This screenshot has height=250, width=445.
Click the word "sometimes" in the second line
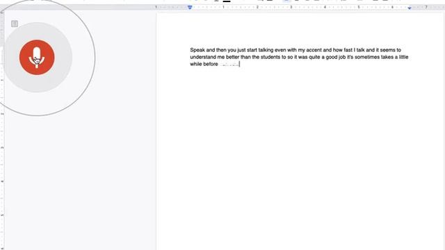[367, 57]
